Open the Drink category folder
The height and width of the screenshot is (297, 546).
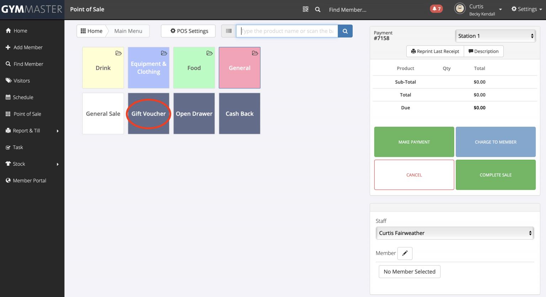(x=103, y=68)
